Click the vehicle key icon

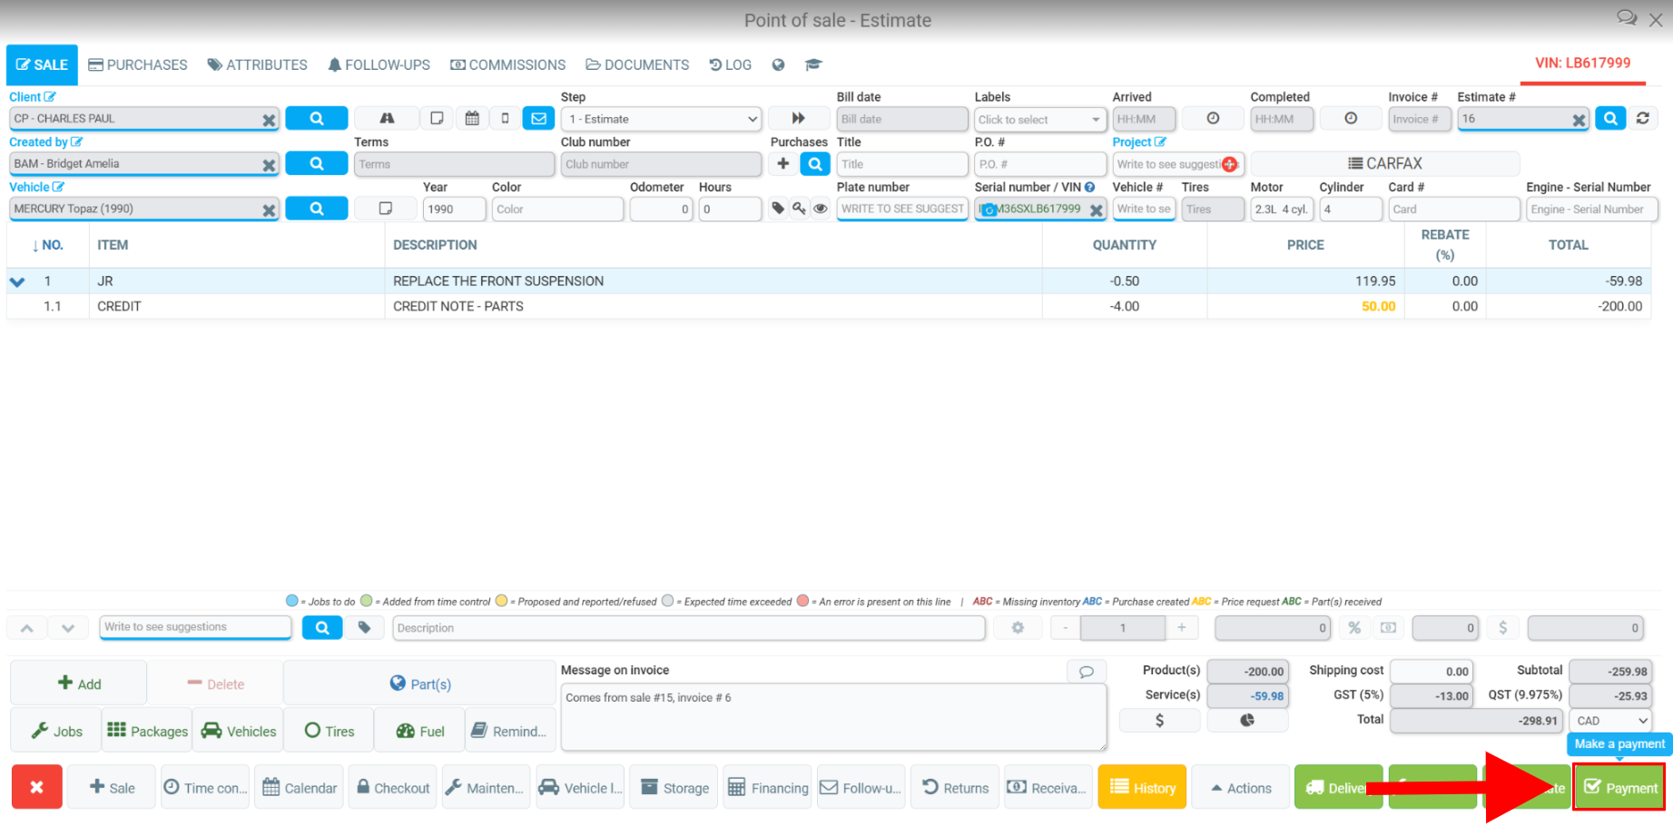pyautogui.click(x=799, y=208)
